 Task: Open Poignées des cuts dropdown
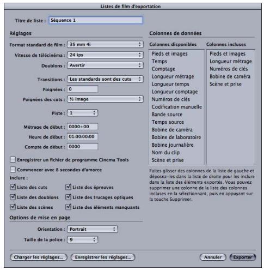pos(105,99)
